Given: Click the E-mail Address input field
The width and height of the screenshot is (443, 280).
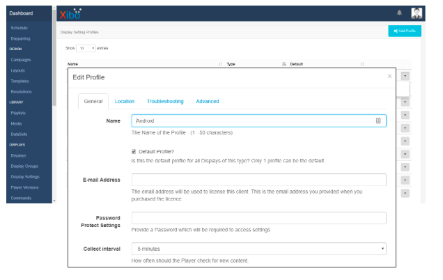Looking at the screenshot, I should tap(258, 180).
